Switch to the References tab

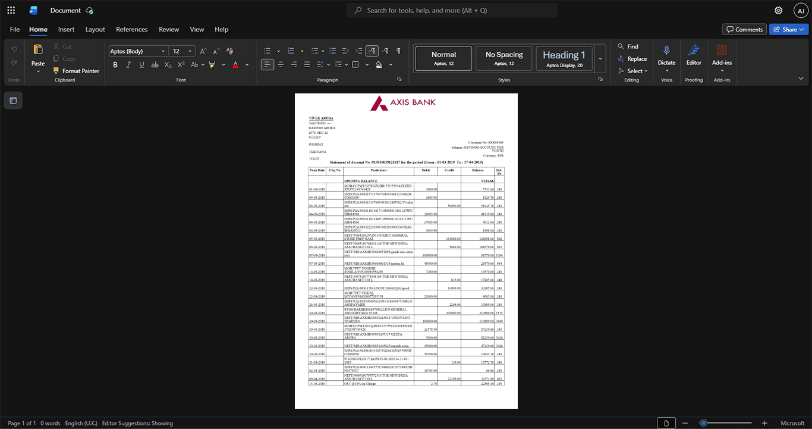[132, 29]
